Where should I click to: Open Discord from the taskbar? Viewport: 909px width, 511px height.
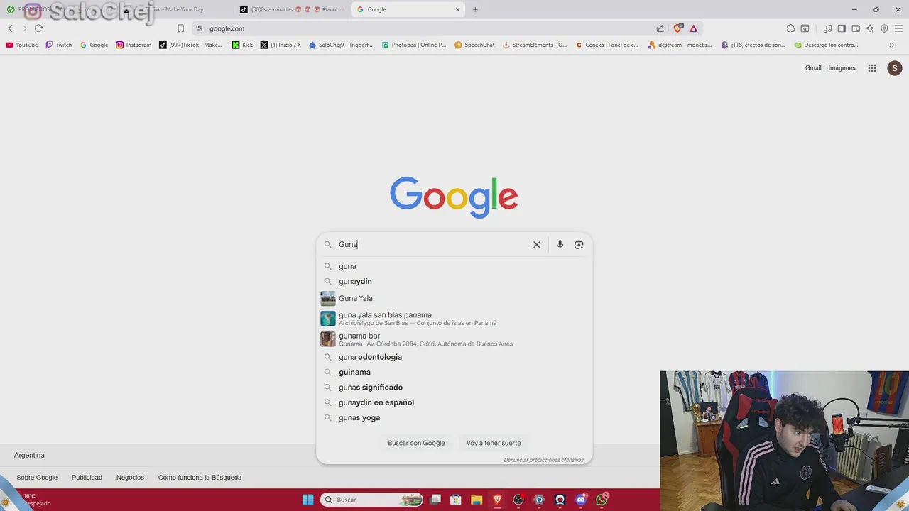pos(581,500)
